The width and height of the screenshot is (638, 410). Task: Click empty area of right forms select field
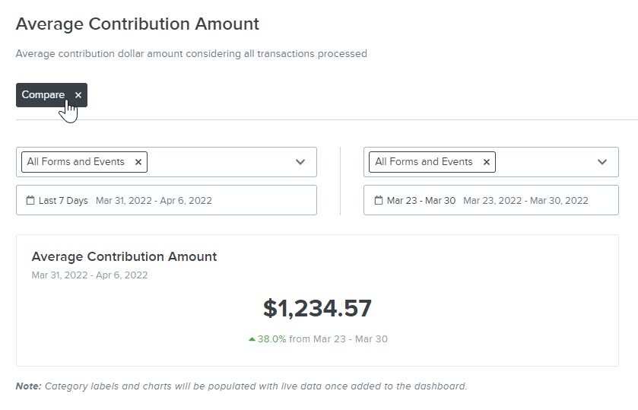pos(545,162)
